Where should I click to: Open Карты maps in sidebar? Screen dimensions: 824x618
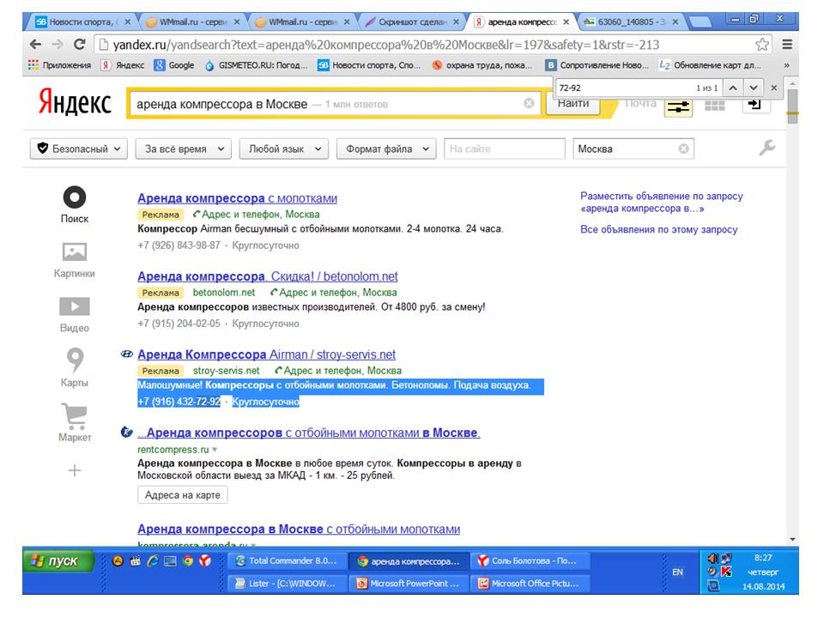coord(74,368)
